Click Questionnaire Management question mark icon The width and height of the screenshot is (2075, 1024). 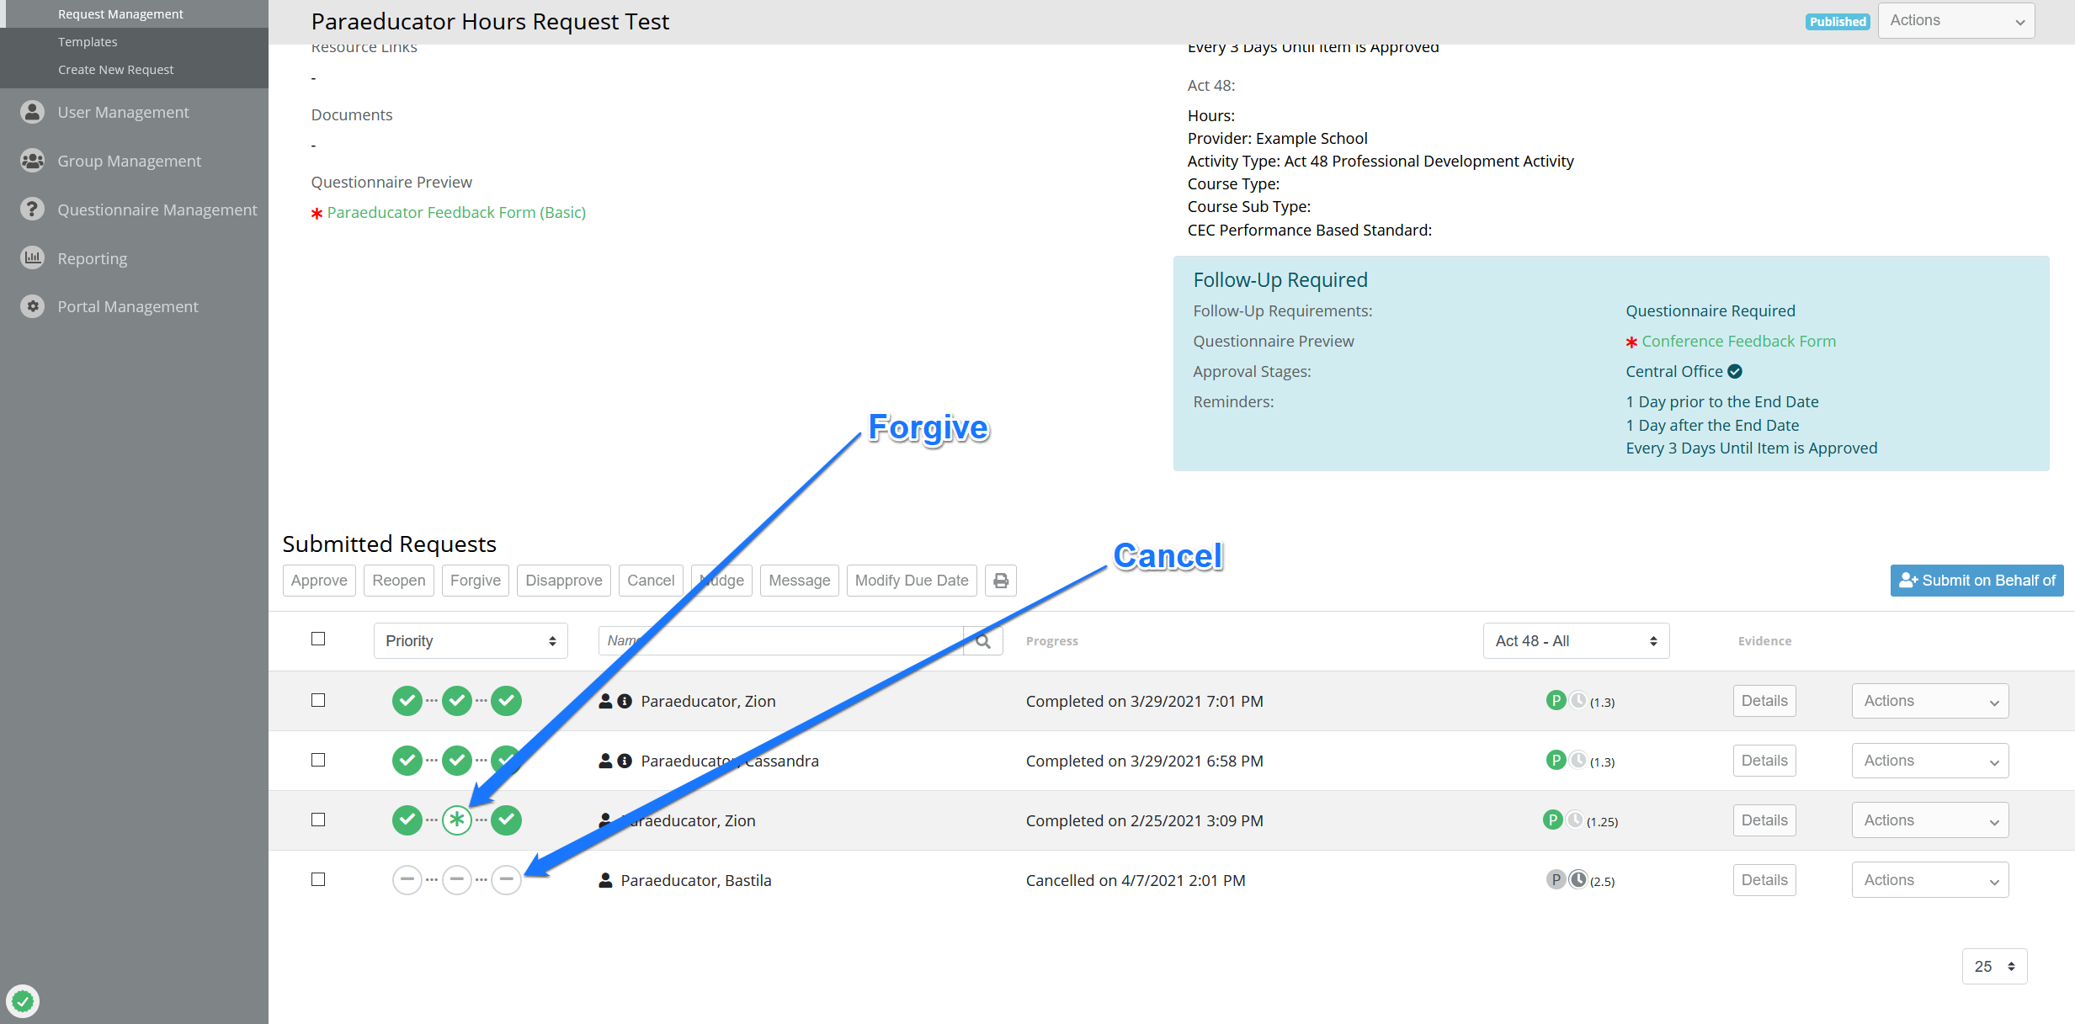click(32, 210)
